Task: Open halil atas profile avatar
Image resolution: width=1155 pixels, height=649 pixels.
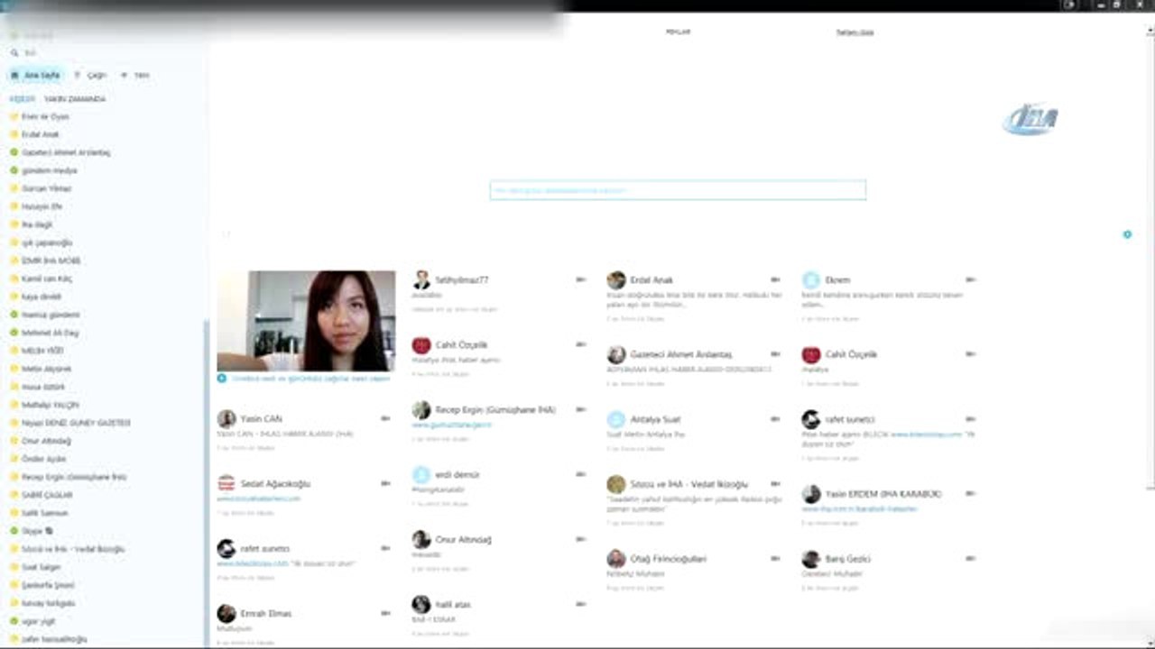Action: (421, 605)
